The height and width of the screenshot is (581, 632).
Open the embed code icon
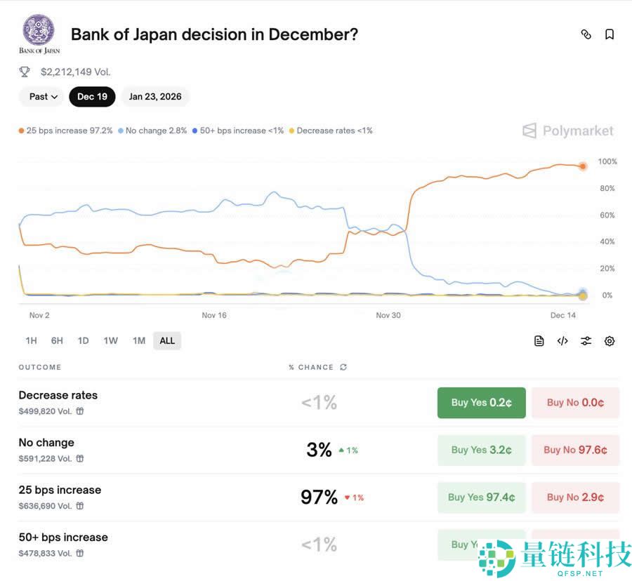tap(562, 340)
